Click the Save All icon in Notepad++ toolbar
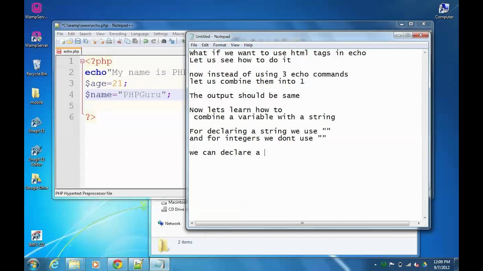Screen dimensions: 483x271 point(86,41)
